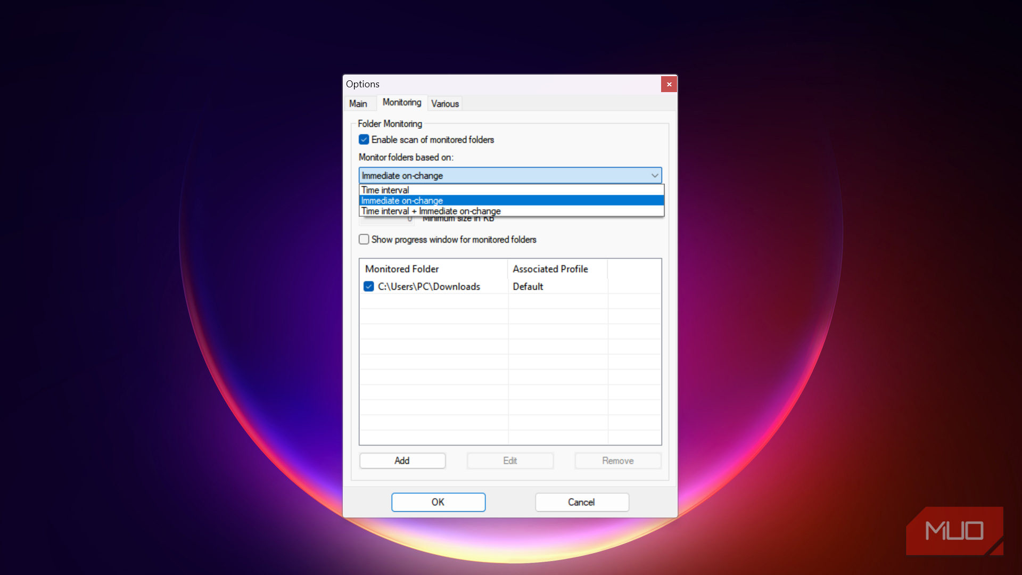Uncheck the C:\Users\PC\Downloads folder checkbox

click(368, 286)
